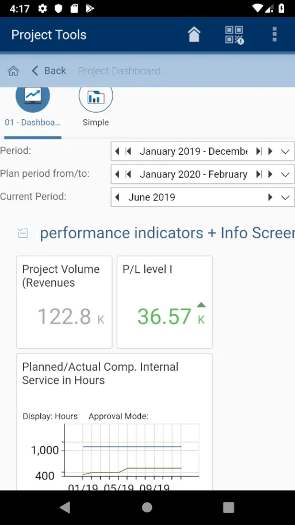This screenshot has height=525, width=295.
Task: Open the Project Volume (Revenues tile
Action: pyautogui.click(x=64, y=302)
